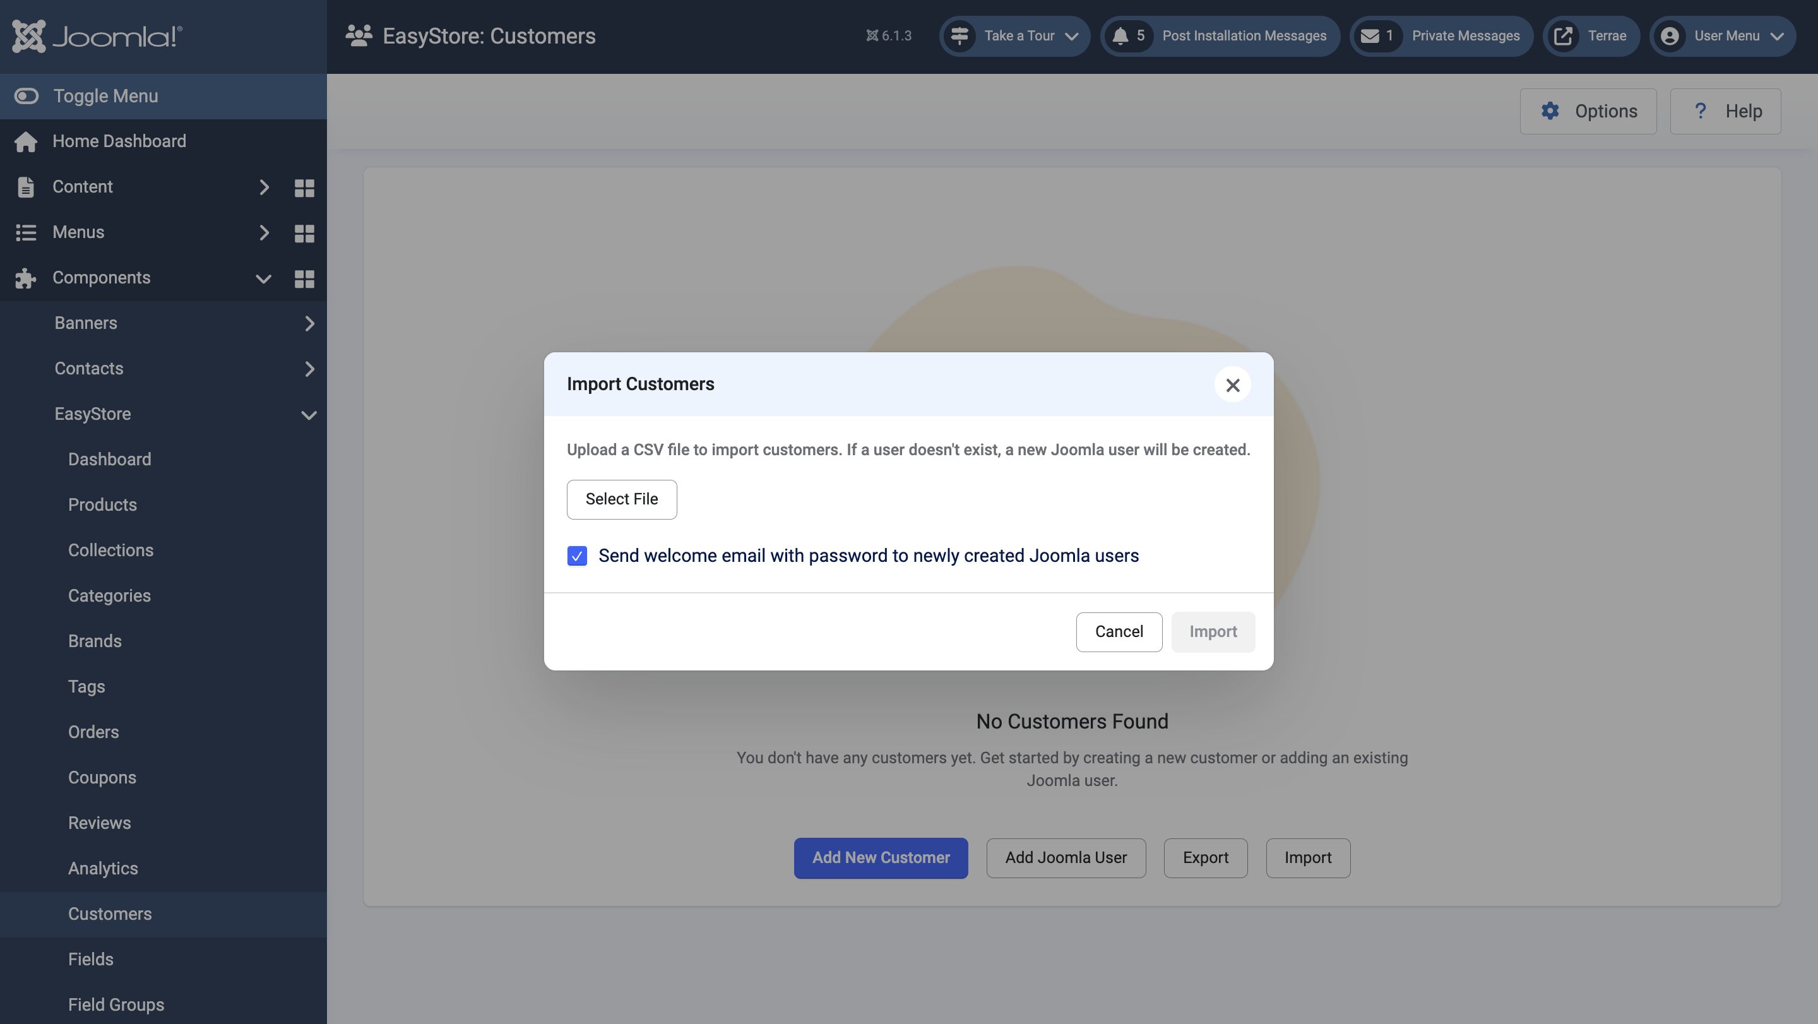Open EasyStore Collections in sidebar

pyautogui.click(x=110, y=551)
